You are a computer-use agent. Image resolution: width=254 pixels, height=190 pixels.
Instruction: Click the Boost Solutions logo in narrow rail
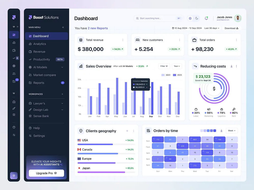pyautogui.click(x=14, y=17)
